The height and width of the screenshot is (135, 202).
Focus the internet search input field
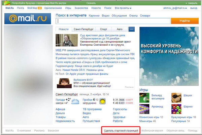(113, 21)
